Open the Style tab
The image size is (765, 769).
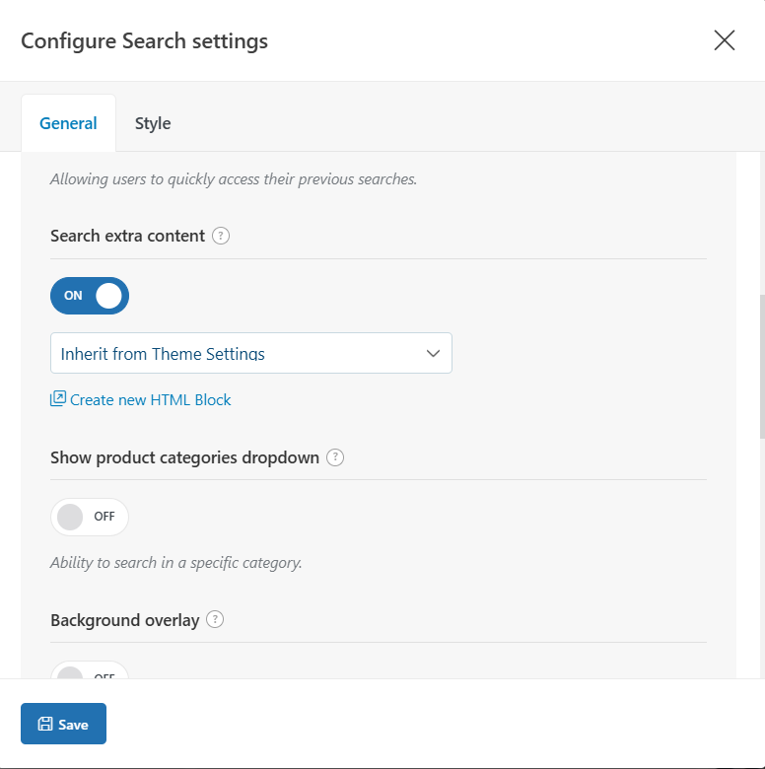point(153,123)
